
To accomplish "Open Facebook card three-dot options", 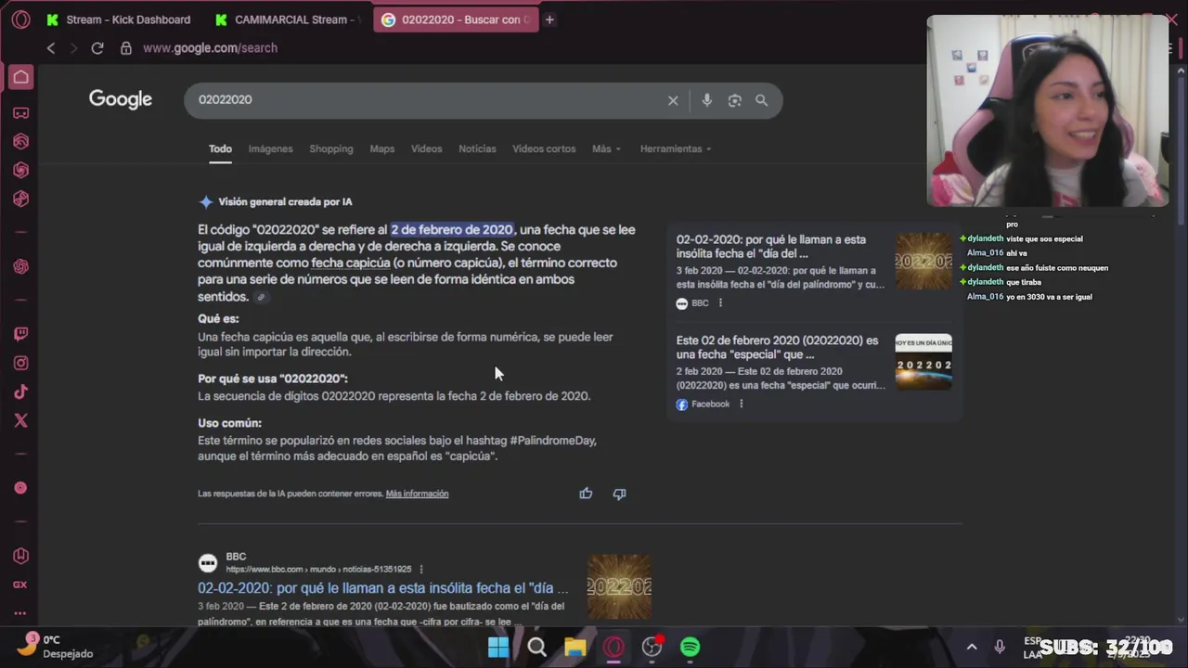I will (741, 405).
